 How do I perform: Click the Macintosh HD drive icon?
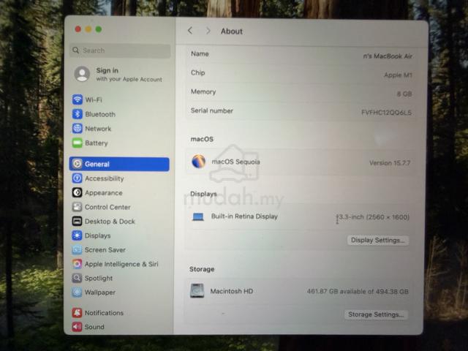point(197,291)
